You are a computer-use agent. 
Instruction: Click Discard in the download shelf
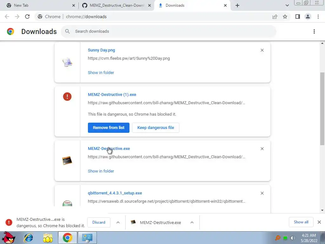[x=99, y=222]
